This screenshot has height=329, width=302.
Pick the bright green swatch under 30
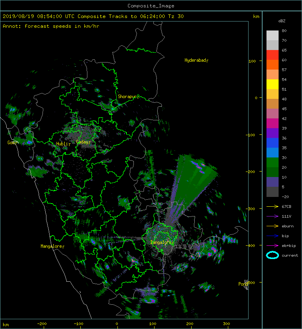pos(272,163)
